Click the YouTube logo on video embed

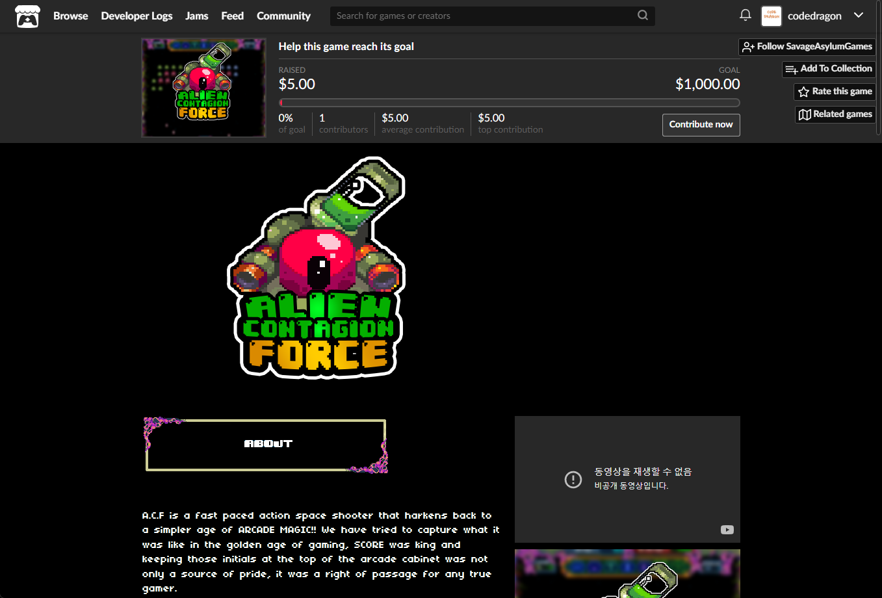pos(727,530)
